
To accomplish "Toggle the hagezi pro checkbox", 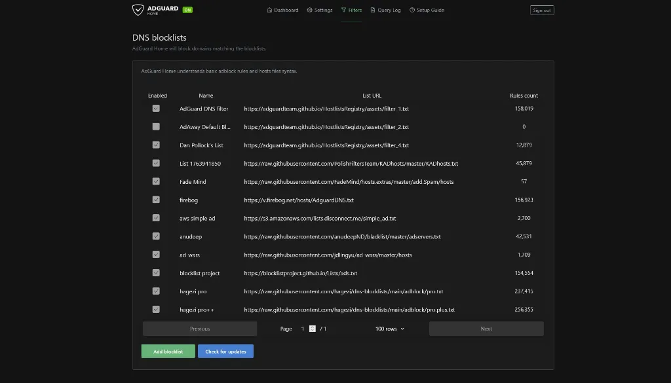I will point(156,291).
